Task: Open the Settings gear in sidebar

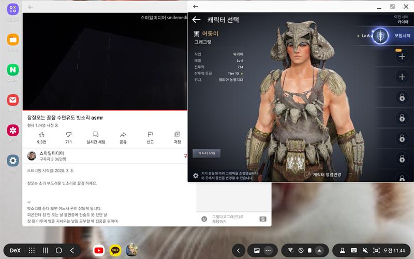Action: pyautogui.click(x=12, y=161)
